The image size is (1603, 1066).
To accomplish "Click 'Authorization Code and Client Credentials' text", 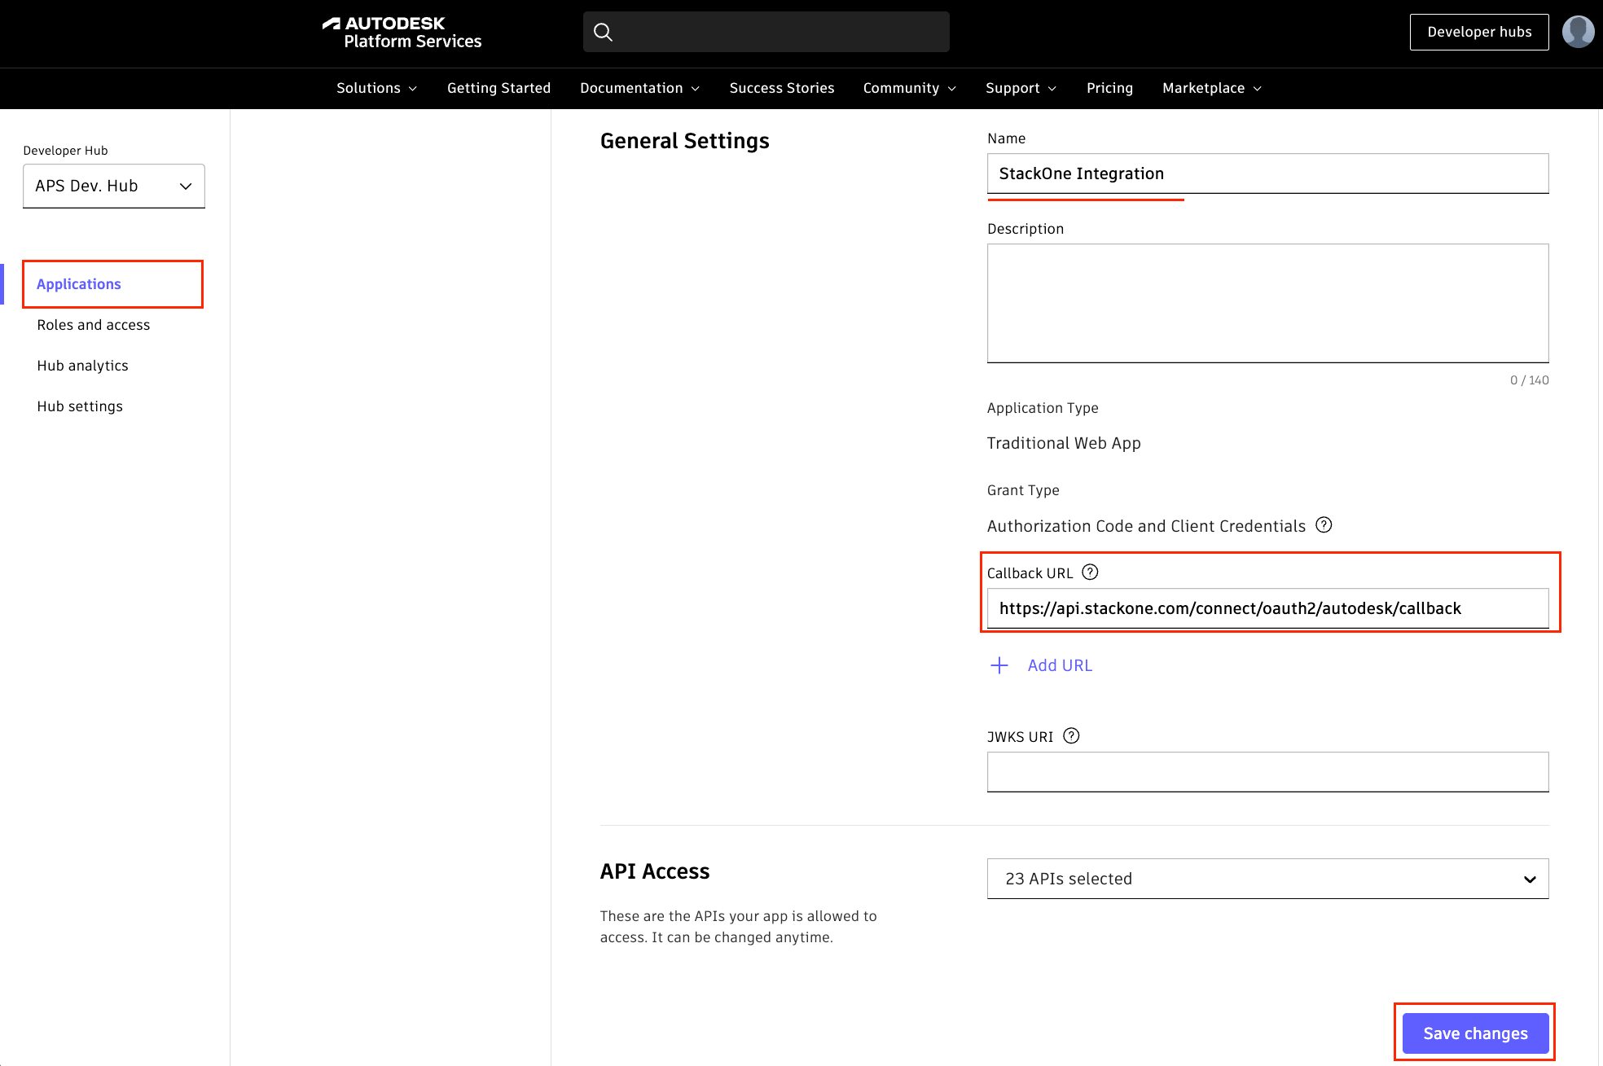I will pos(1146,526).
